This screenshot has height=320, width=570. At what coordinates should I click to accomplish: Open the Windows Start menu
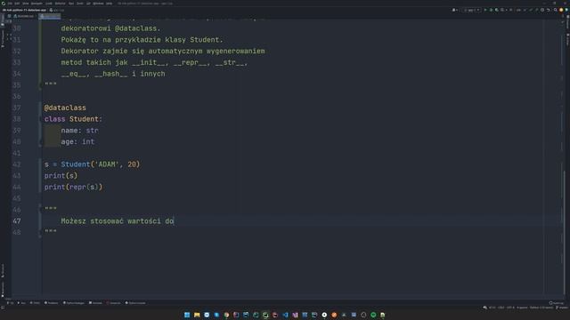[x=187, y=315]
